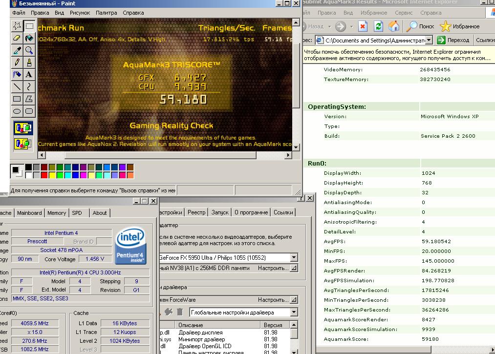Open Настроить menu beside NV38 adapter info
Viewport: 495px width, 354px height.
(x=277, y=268)
